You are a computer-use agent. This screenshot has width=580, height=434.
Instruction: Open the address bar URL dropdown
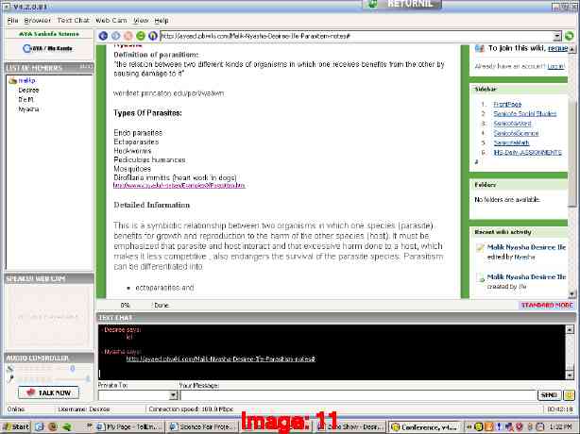557,36
